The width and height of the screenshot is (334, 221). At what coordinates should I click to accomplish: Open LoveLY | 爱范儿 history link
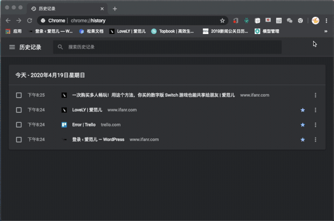[87, 110]
